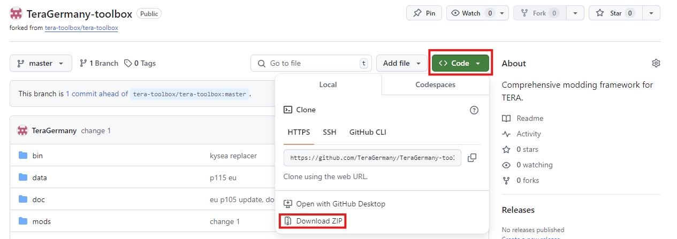
Task: Open the master branch selector
Action: tap(41, 63)
